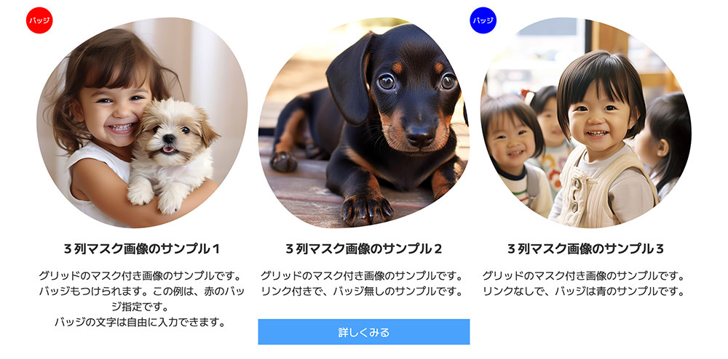Screen dimensions: 728x359
Task: Open the smiling children image
Action: 586,123
